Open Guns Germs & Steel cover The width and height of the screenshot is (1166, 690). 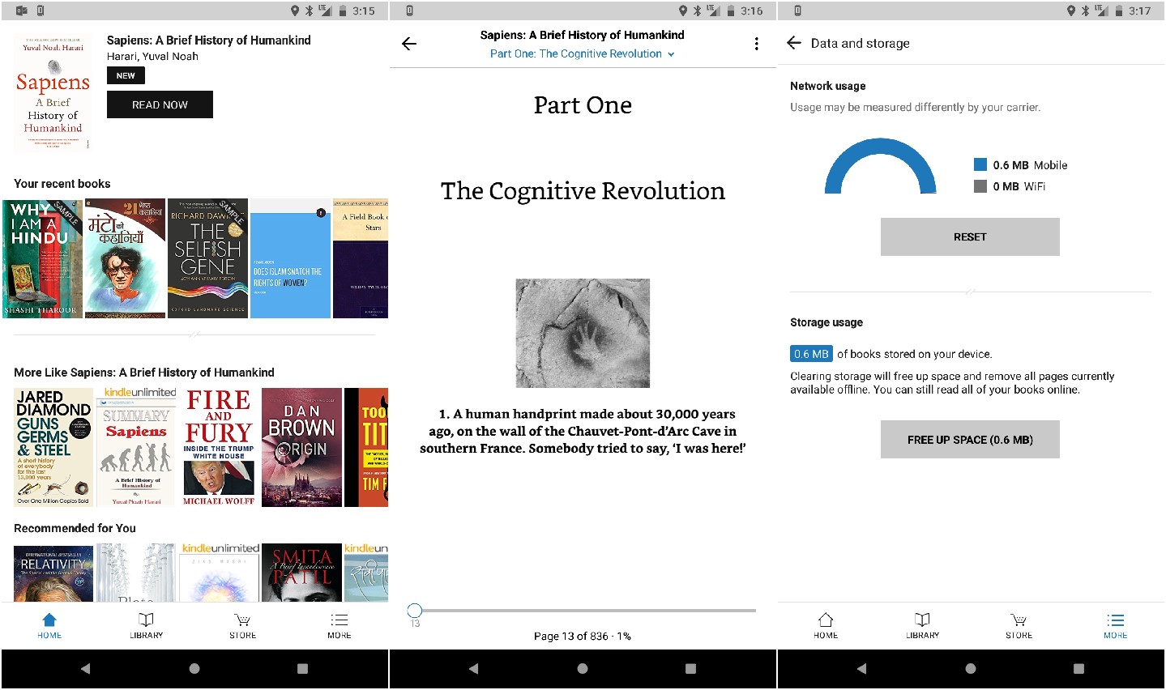pos(53,447)
